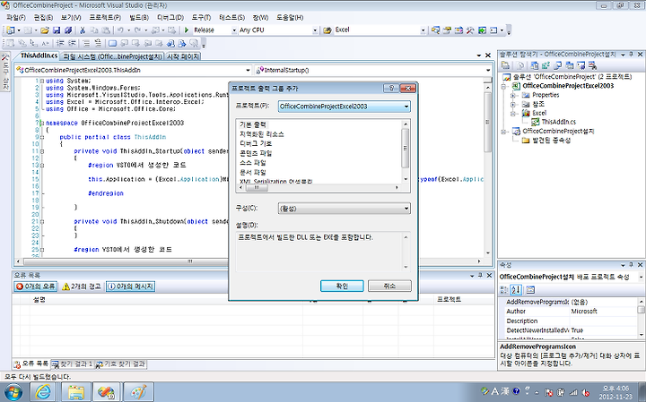Select 콘텐츠 파일 in output list
This screenshot has height=402, width=646.
tap(256, 153)
